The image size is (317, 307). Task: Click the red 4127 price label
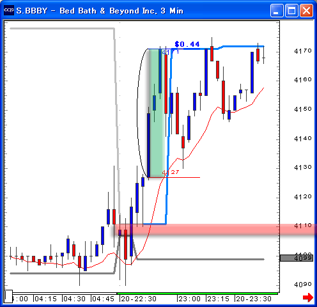pyautogui.click(x=171, y=172)
